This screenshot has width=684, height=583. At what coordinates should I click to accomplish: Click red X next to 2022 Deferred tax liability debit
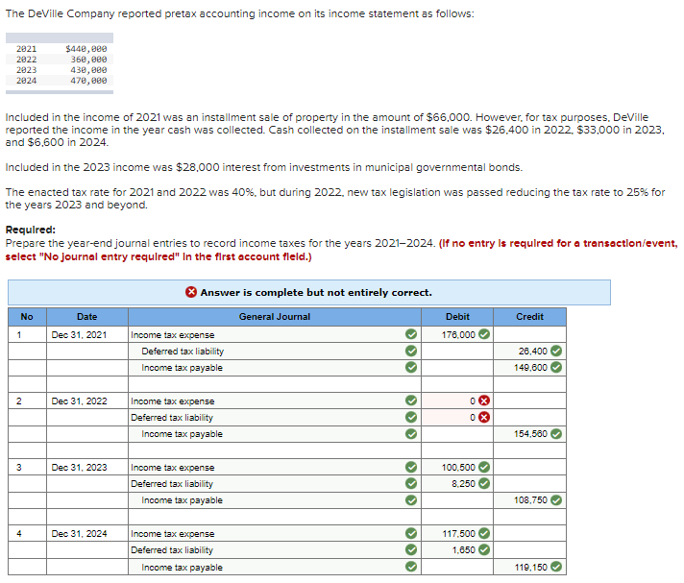click(484, 417)
